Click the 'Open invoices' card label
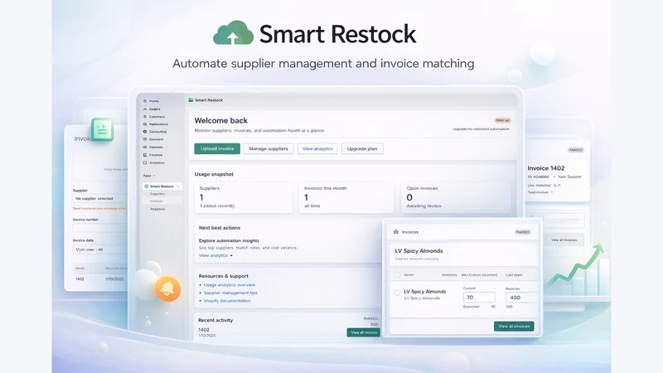The width and height of the screenshot is (663, 373). tap(422, 188)
